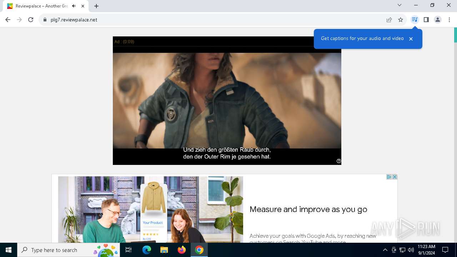Open the Windows Start menu
This screenshot has height=257, width=457.
(x=9, y=250)
